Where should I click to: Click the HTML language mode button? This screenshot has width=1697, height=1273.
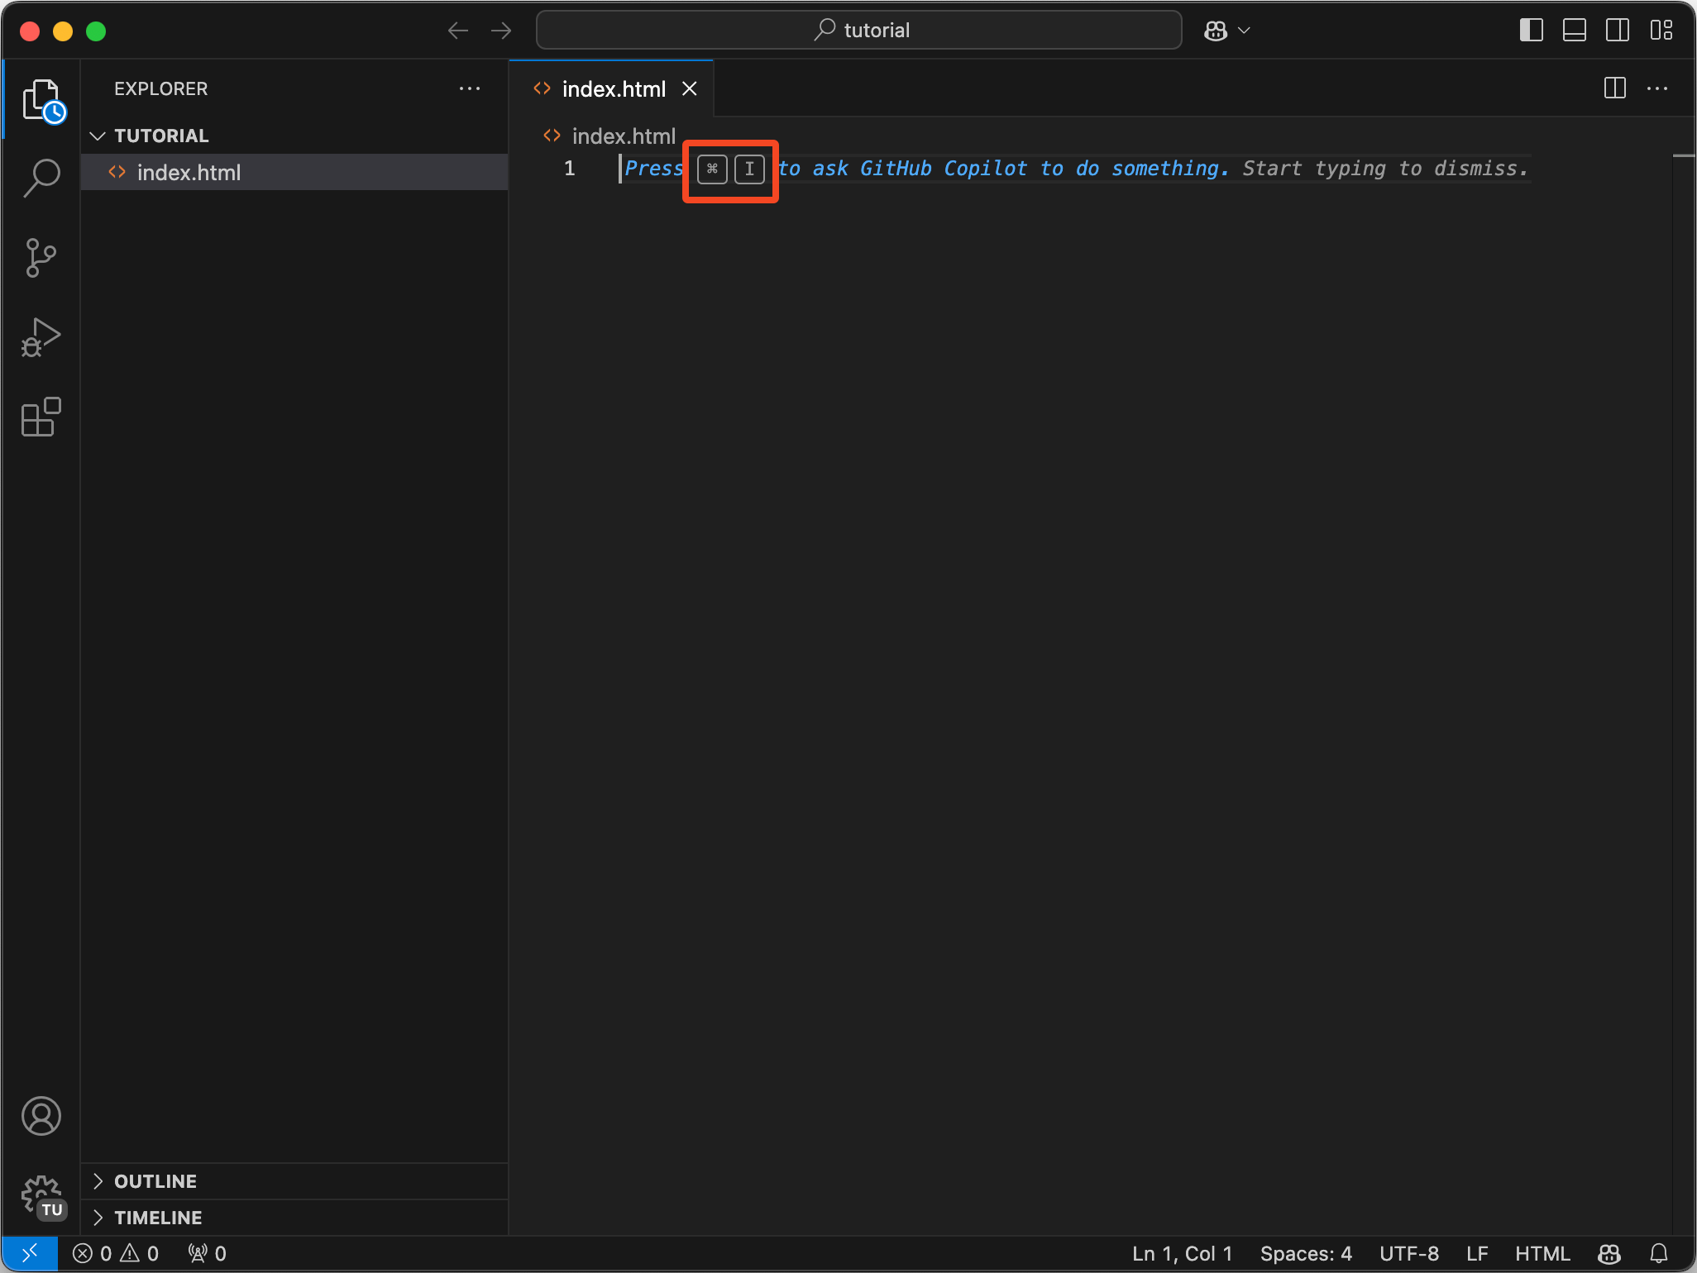tap(1542, 1254)
